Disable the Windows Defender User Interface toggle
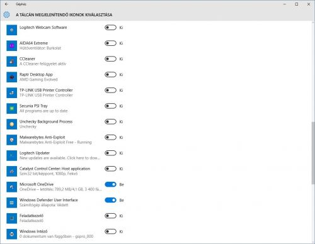The height and width of the screenshot is (244, 315). tap(110, 200)
